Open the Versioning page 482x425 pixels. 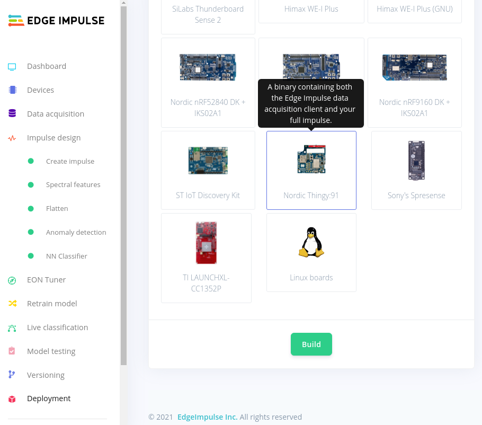(x=46, y=375)
